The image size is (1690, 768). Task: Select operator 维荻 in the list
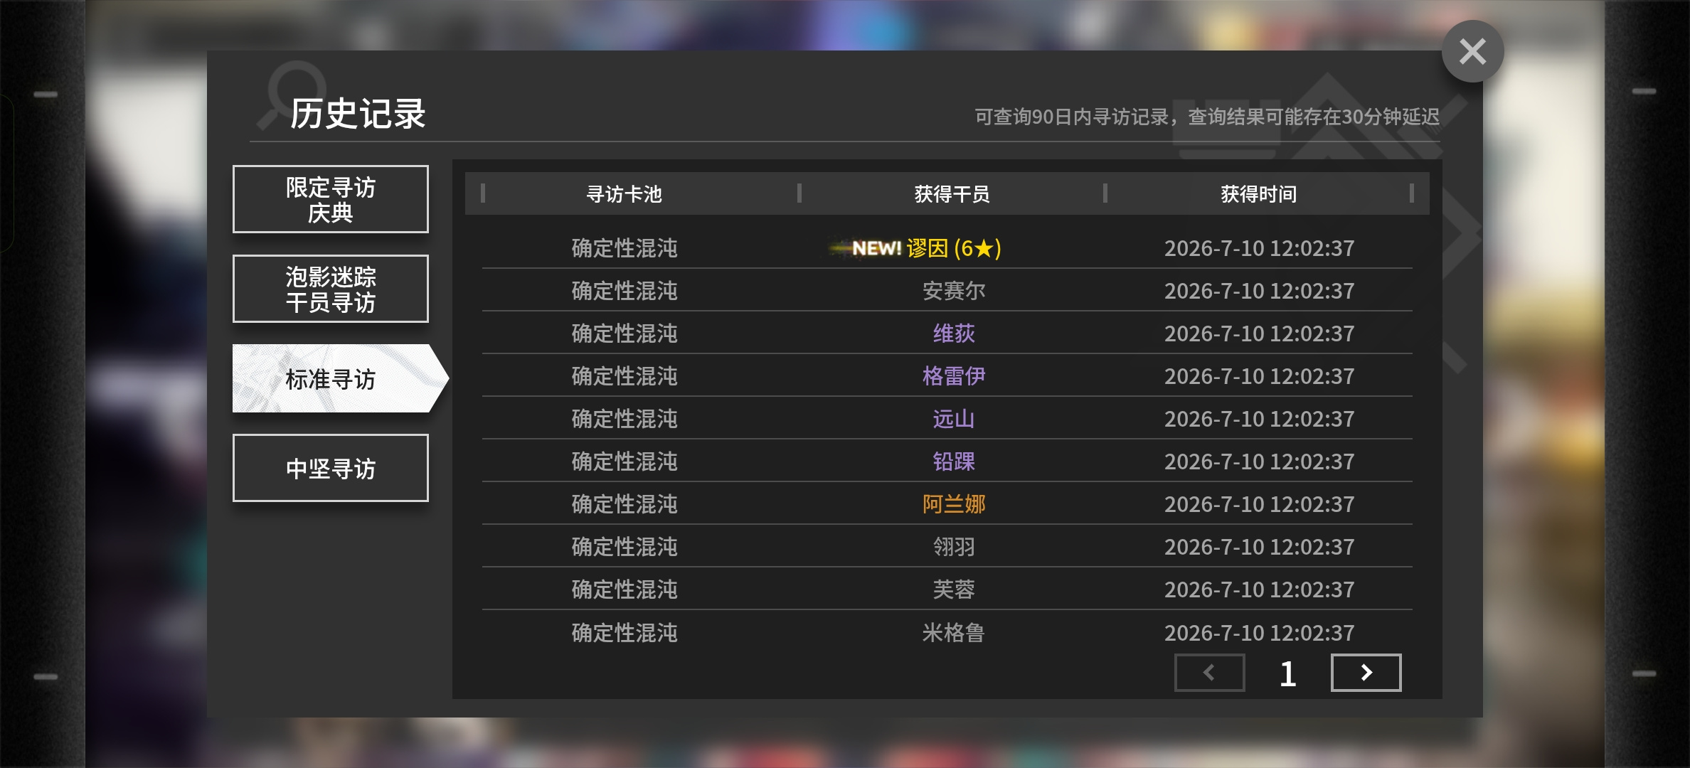click(954, 334)
